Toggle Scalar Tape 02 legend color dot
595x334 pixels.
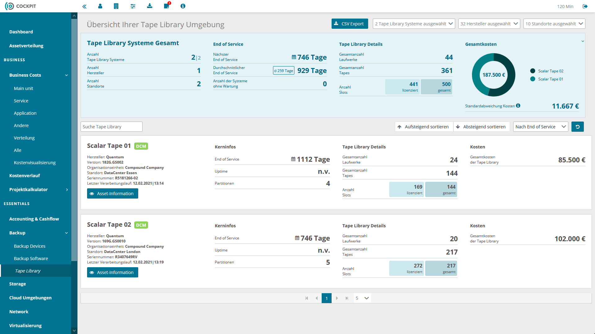pos(533,71)
